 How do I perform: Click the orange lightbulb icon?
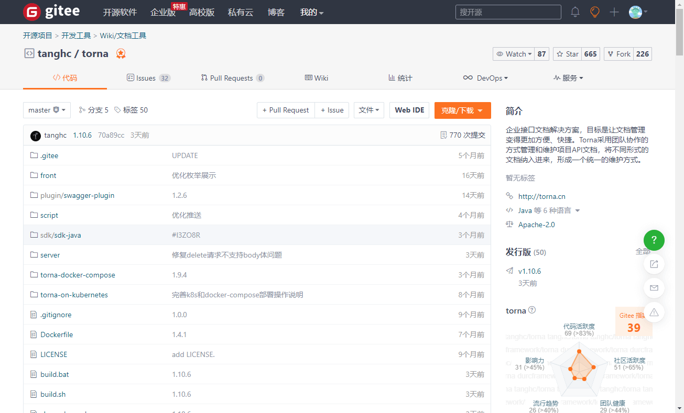click(595, 12)
